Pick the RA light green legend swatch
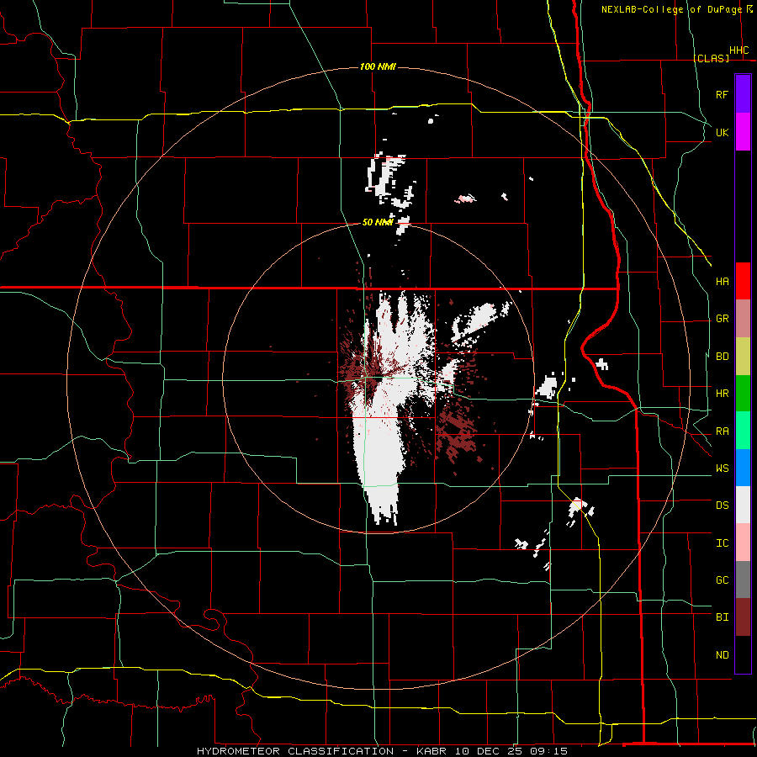The width and height of the screenshot is (757, 757). click(743, 431)
